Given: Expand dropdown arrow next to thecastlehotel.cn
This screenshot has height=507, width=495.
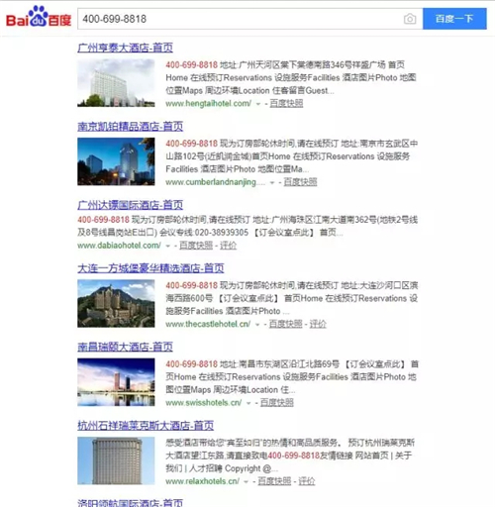Looking at the screenshot, I should point(257,325).
